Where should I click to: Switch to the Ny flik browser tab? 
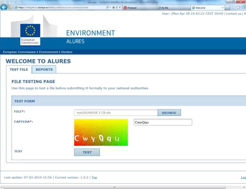[x=174, y=8]
